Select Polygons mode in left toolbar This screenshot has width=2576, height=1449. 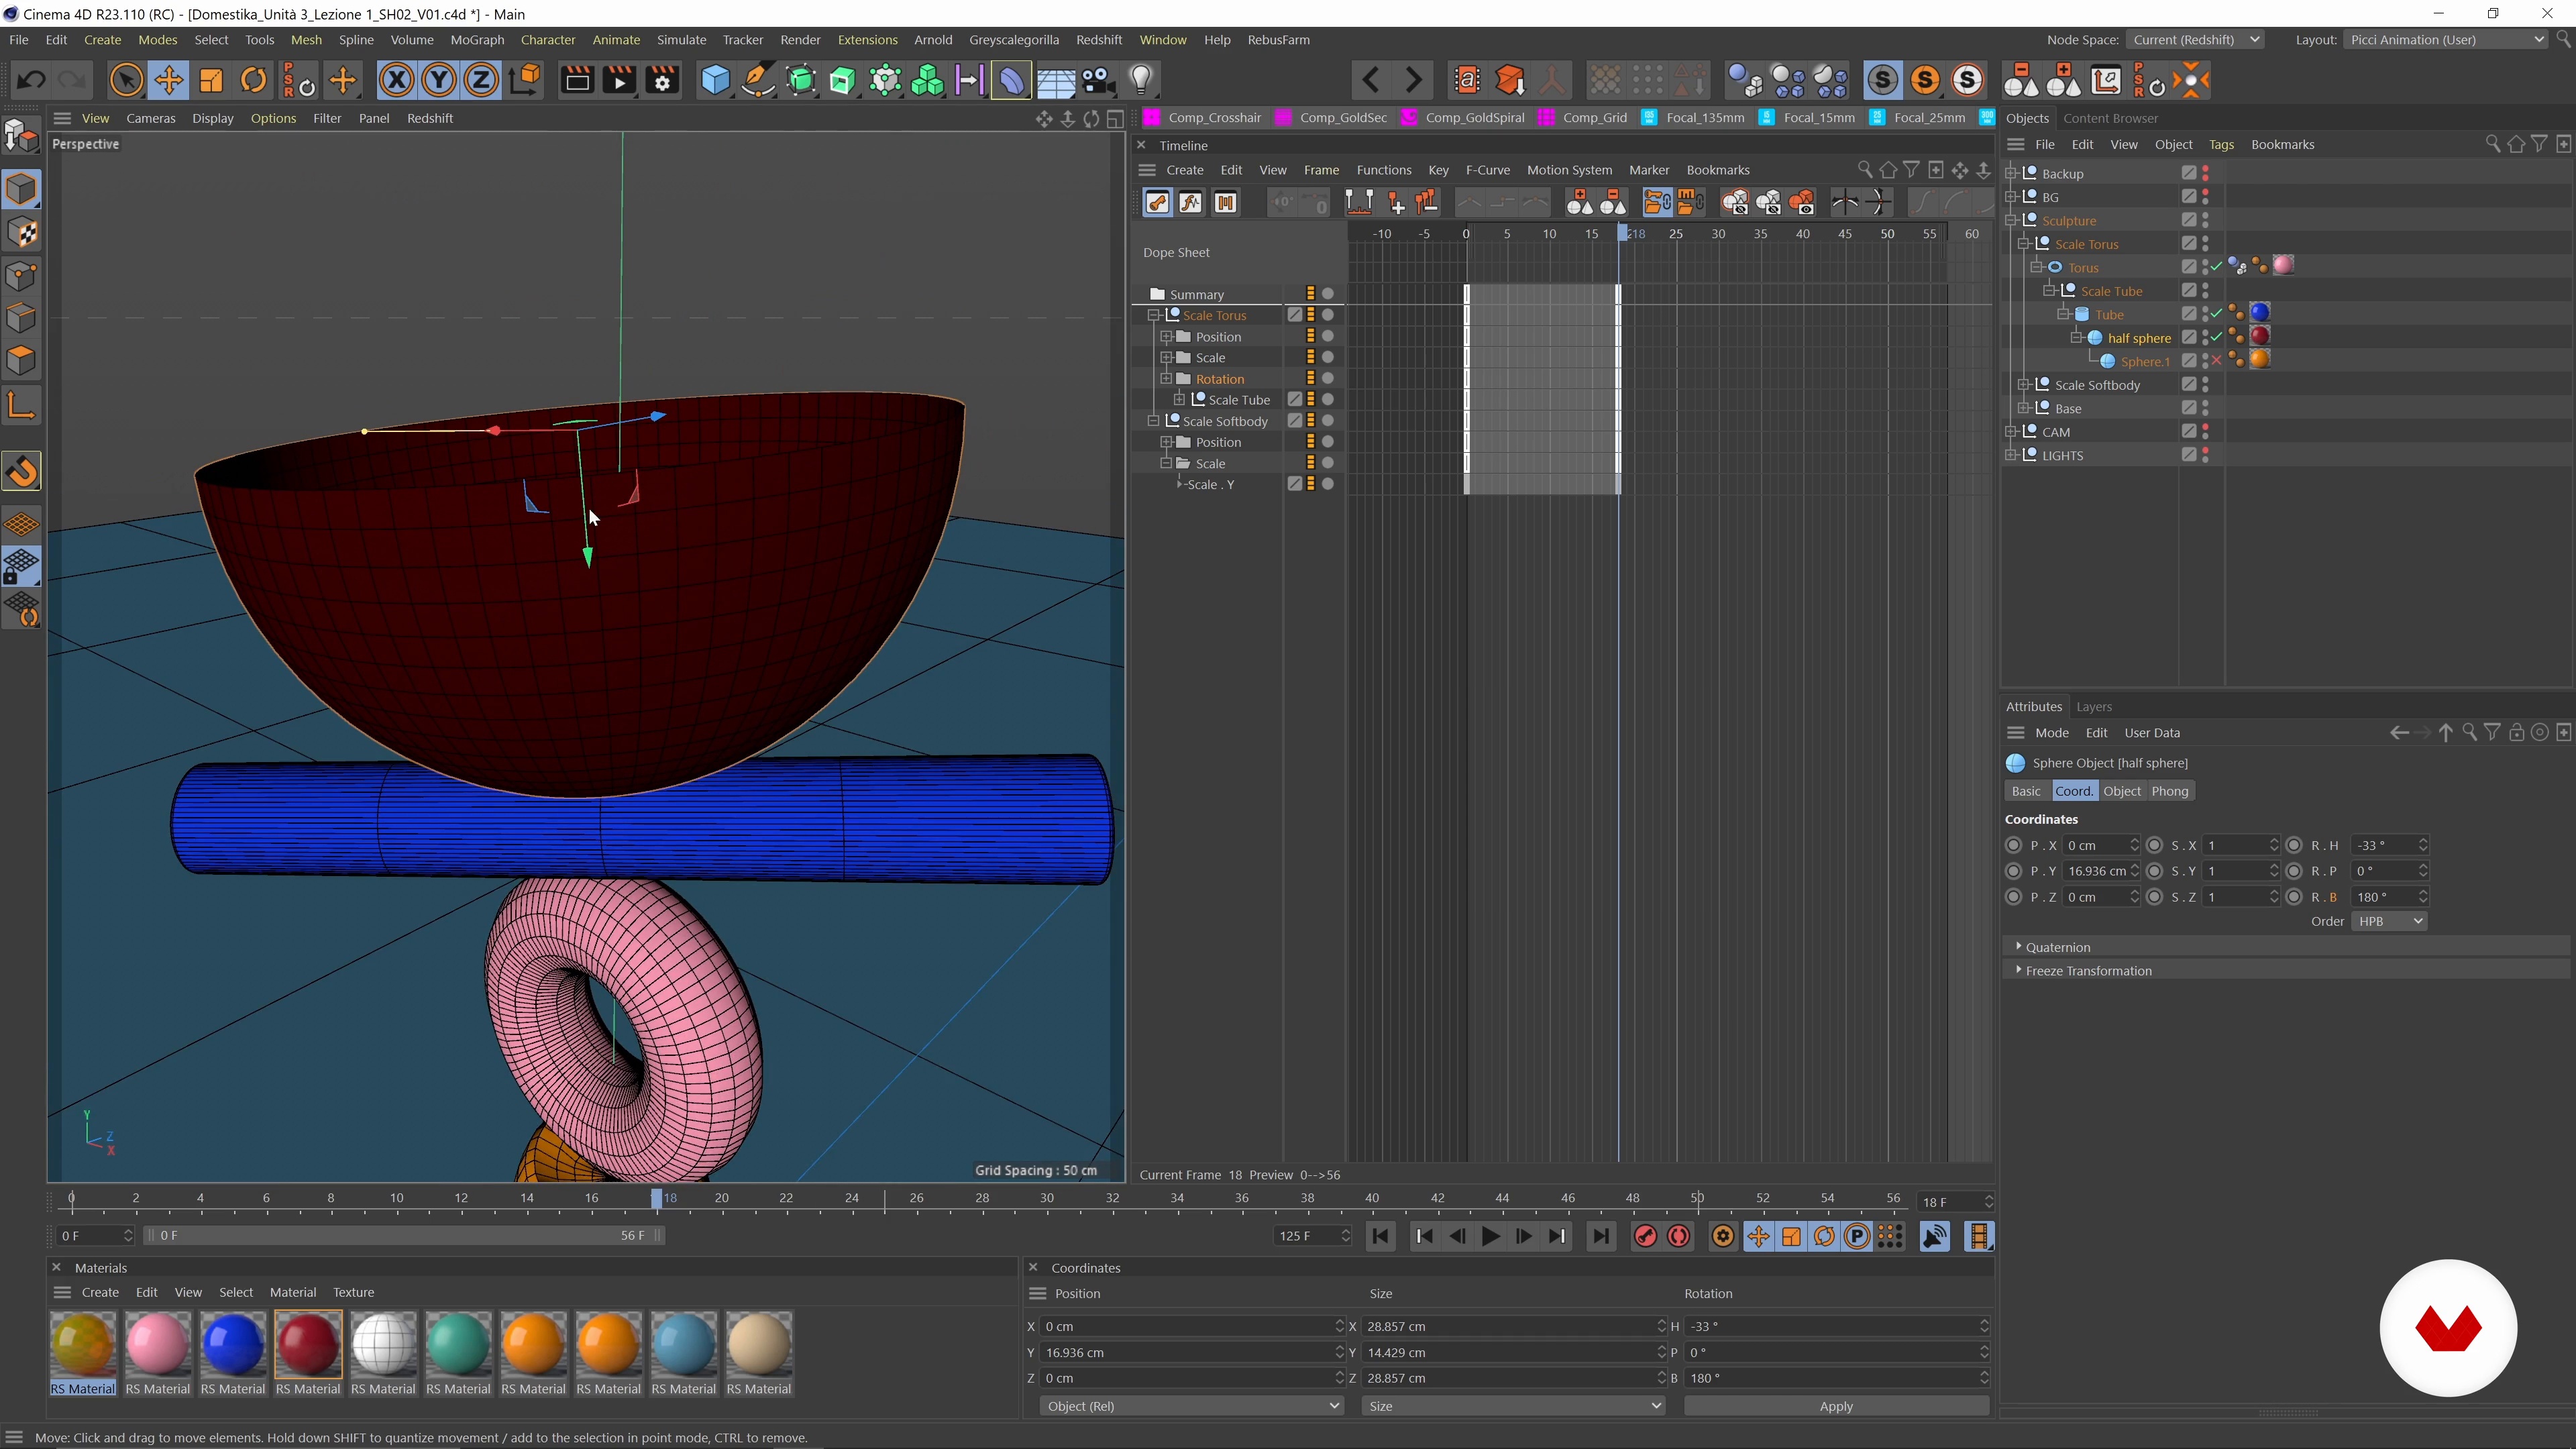coord(22,360)
